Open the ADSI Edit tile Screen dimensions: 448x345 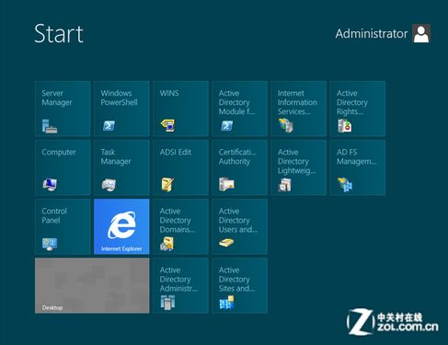tap(180, 167)
